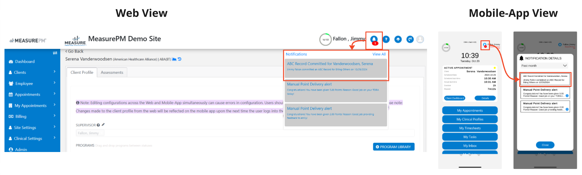Viewport: 582px width, 175px height.
Task: Expand the Employee sidebar menu
Action: 32,83
